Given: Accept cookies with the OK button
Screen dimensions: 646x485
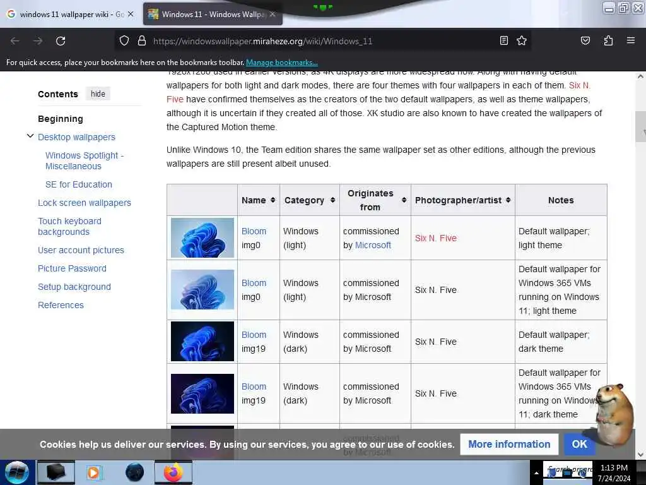Looking at the screenshot, I should point(579,444).
